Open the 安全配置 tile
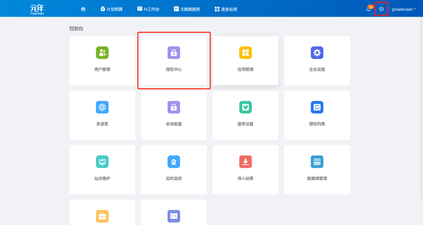Image resolution: width=423 pixels, height=225 pixels. (x=174, y=115)
